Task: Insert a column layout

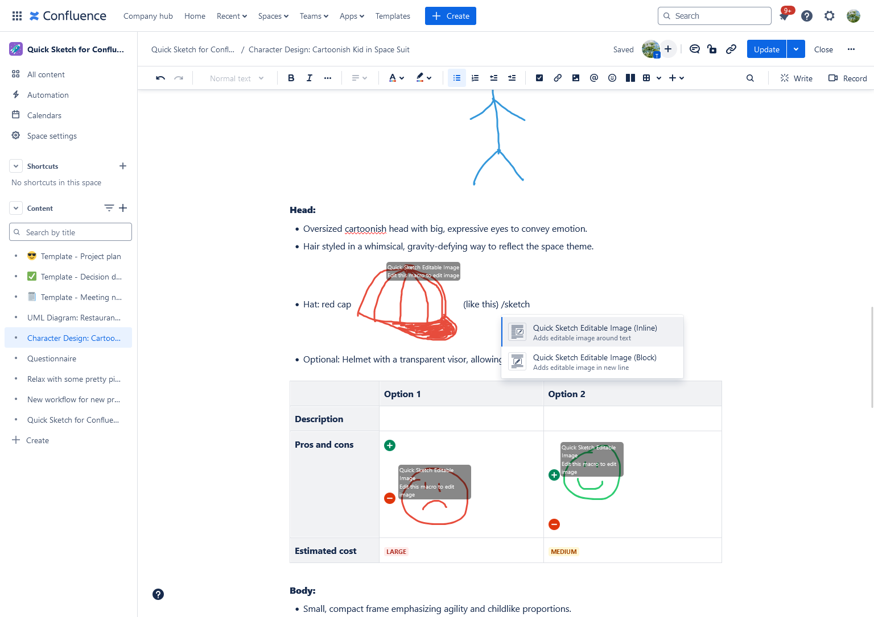Action: (630, 78)
